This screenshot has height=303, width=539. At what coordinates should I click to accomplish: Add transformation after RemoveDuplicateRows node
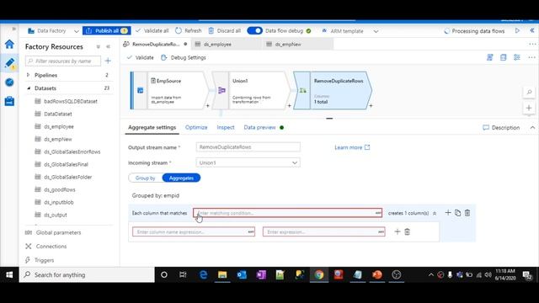tap(371, 106)
